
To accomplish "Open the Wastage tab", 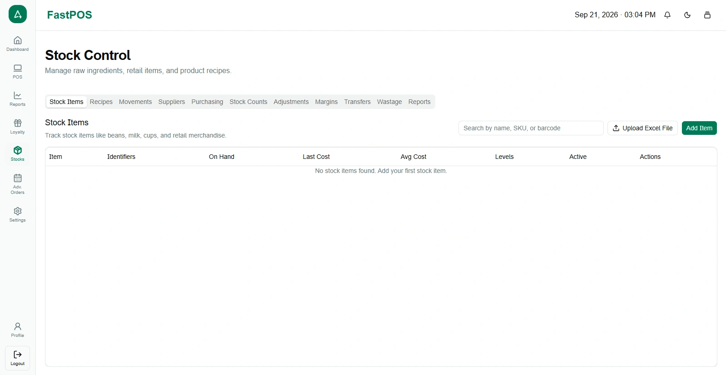I will click(x=389, y=102).
